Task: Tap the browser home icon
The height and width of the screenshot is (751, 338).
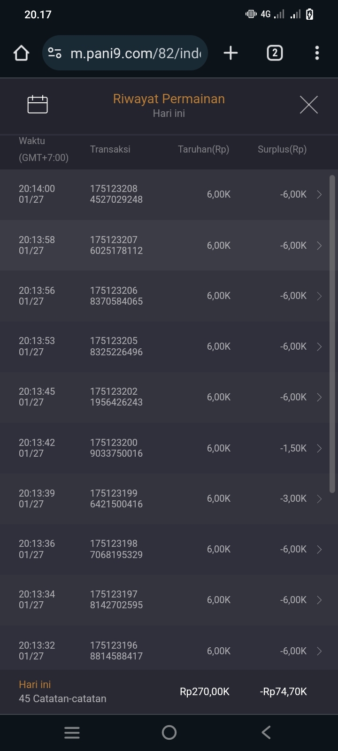Action: (x=21, y=53)
